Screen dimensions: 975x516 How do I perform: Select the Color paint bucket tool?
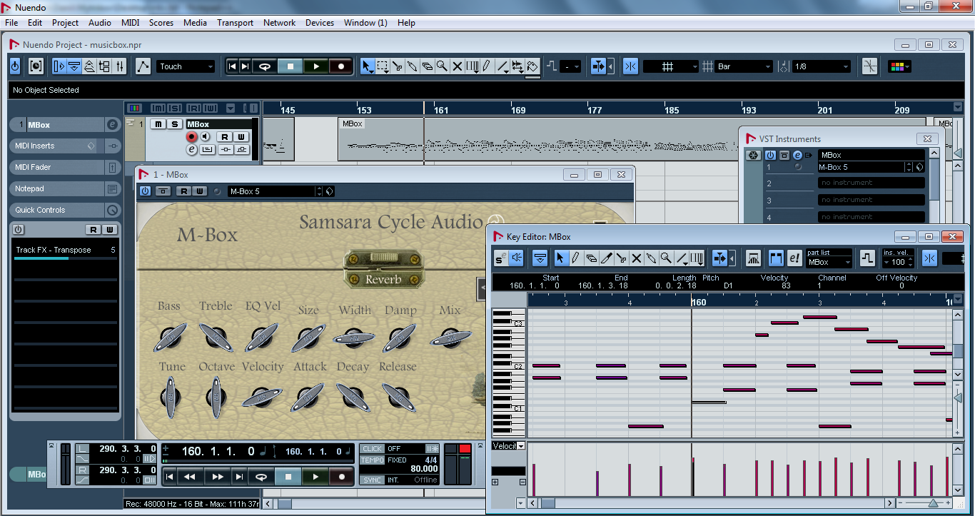tap(532, 66)
